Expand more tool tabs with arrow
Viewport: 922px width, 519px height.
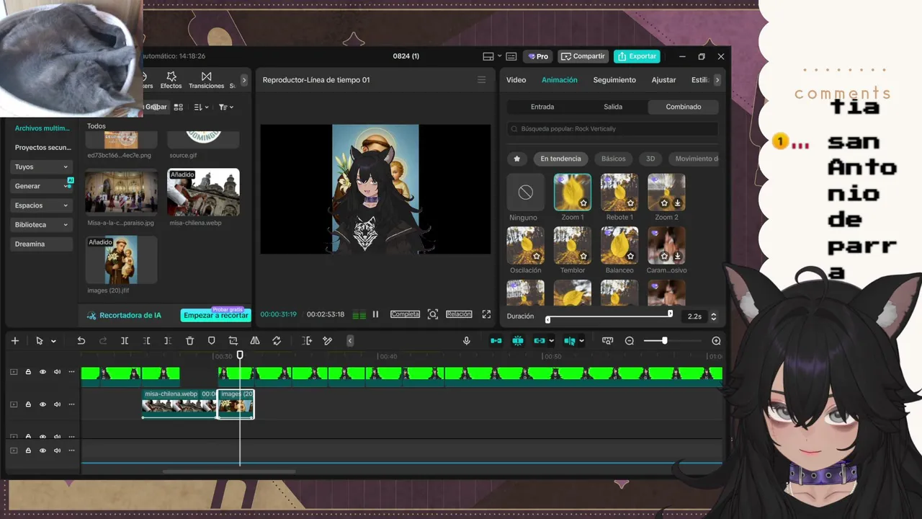pos(243,80)
